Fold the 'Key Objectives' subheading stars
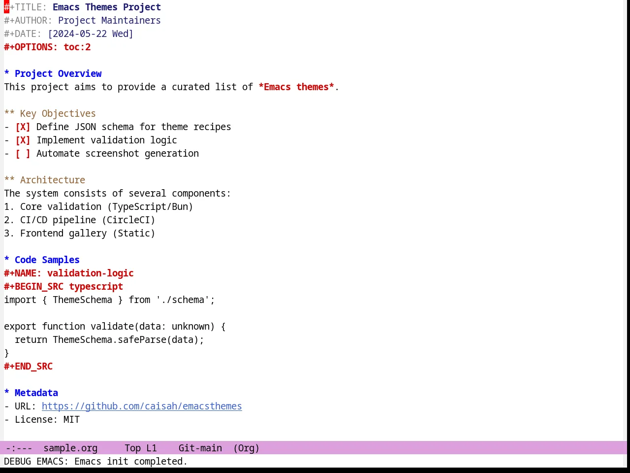Screen dimensions: 630x473 (x=9, y=114)
